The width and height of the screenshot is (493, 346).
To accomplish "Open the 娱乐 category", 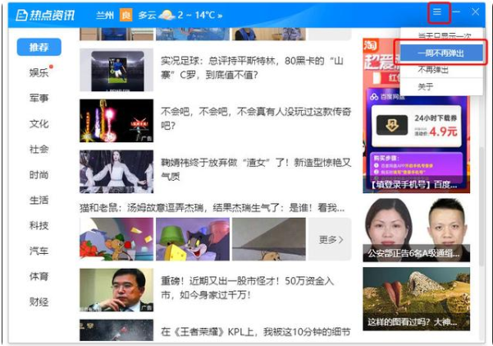I will [39, 72].
